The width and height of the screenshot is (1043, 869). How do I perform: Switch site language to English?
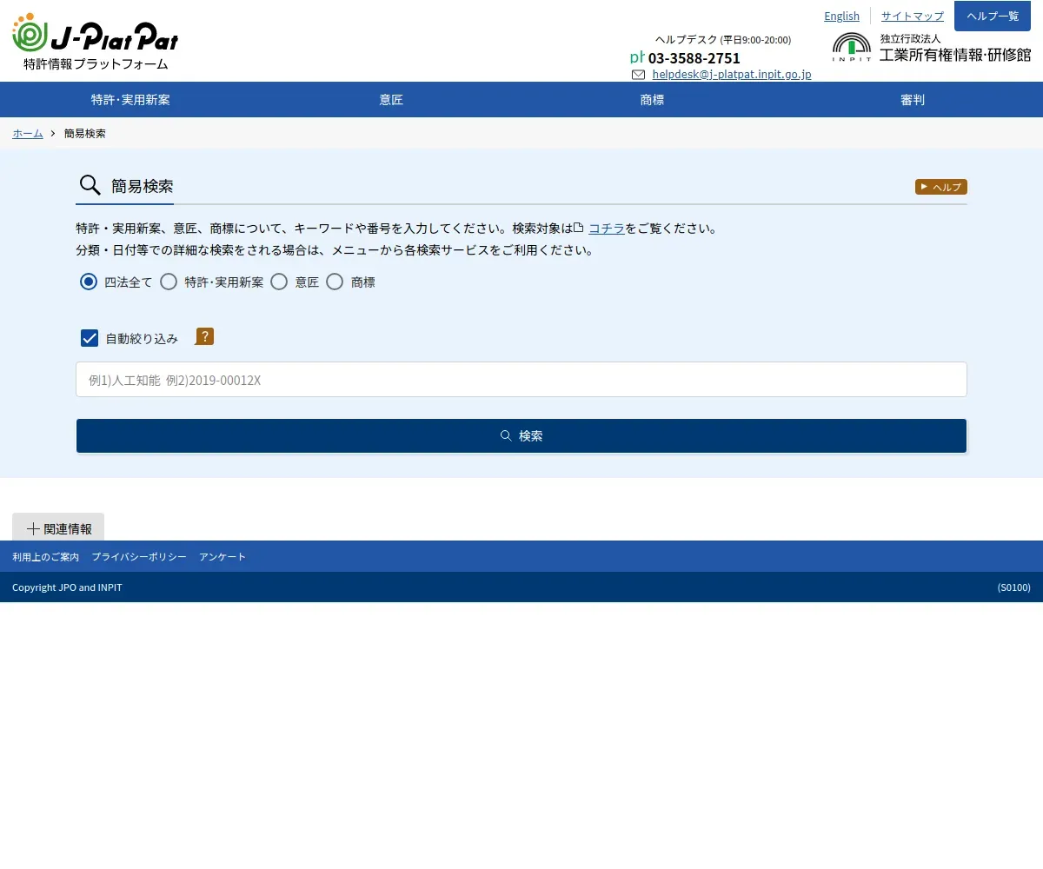pyautogui.click(x=841, y=16)
